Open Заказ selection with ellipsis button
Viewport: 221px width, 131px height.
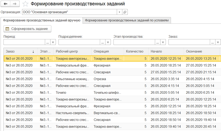212,42
